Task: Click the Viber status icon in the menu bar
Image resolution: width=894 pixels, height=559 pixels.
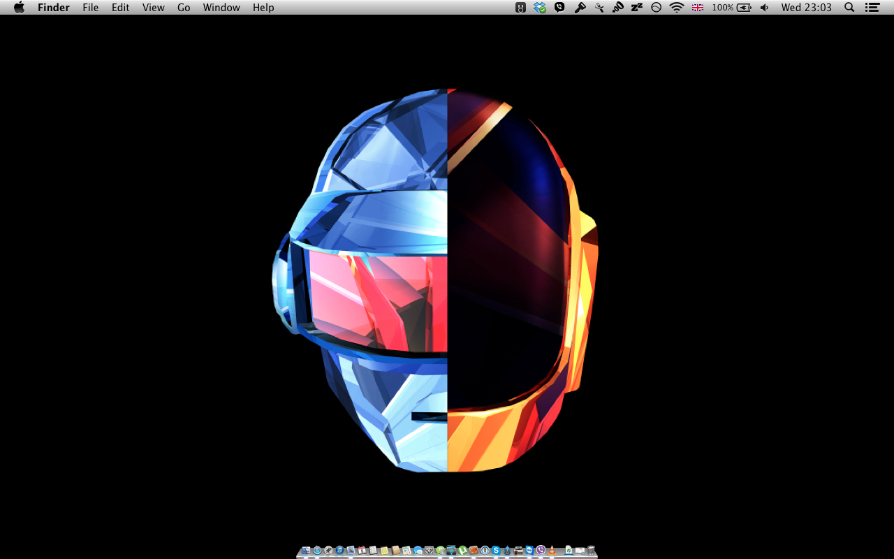Action: [559, 8]
